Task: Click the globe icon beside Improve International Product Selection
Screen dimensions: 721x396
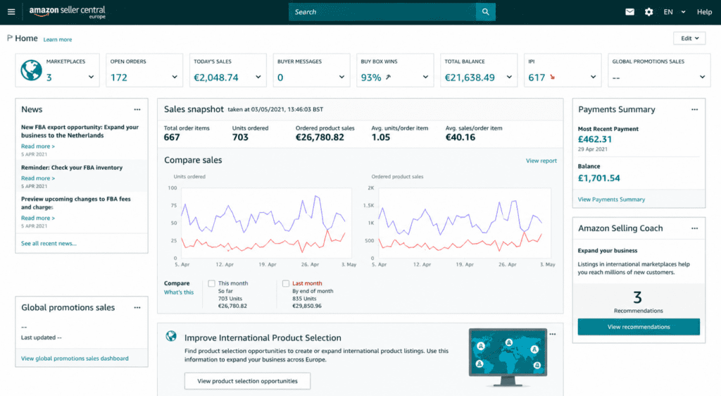Action: (x=171, y=336)
